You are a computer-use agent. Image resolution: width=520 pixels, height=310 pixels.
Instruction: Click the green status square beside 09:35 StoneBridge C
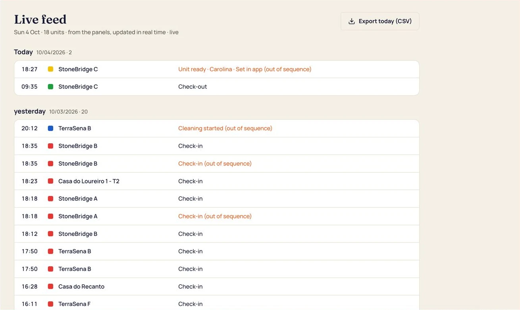pyautogui.click(x=50, y=87)
